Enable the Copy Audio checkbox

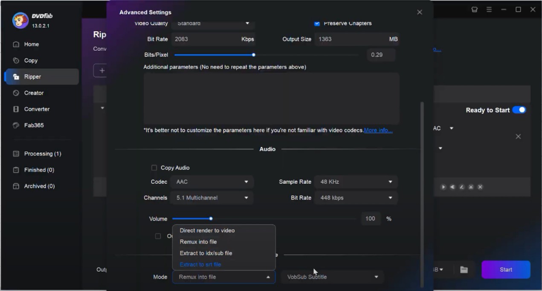click(154, 168)
